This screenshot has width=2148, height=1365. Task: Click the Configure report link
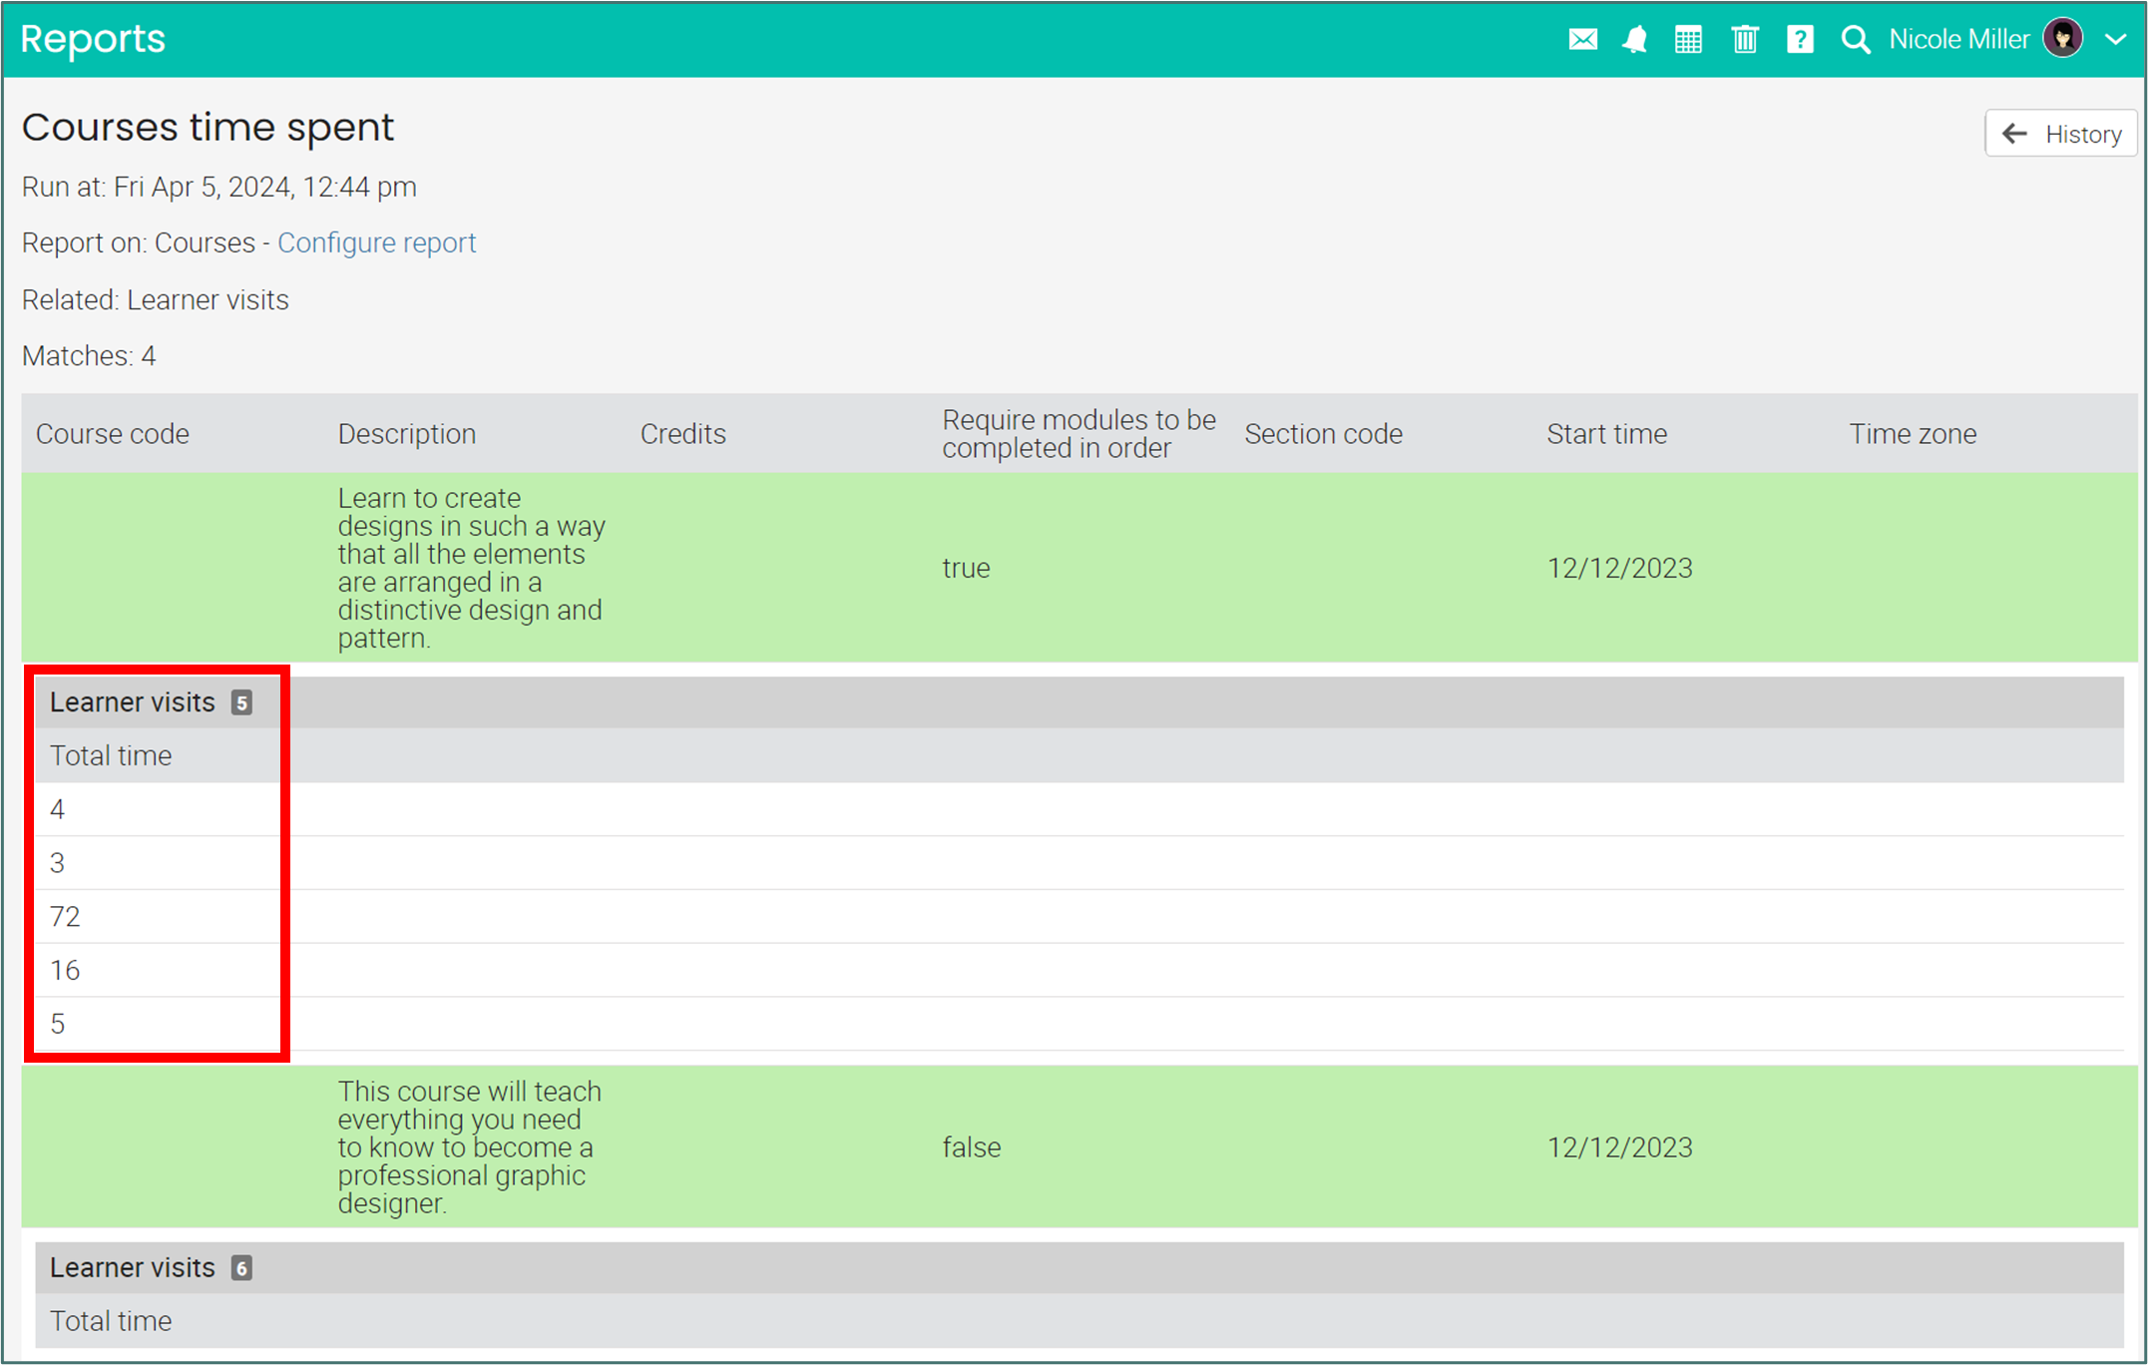376,242
